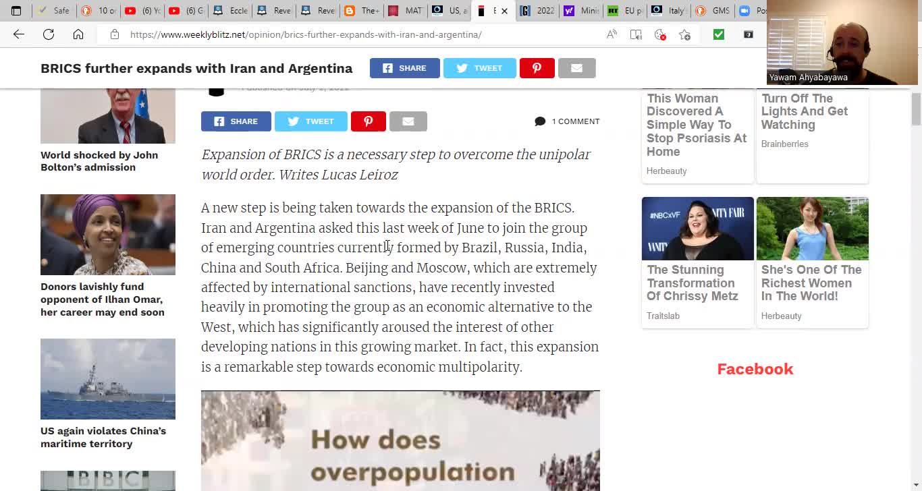Viewport: 922px width, 491px height.
Task: Switch to the Italy tab
Action: [668, 11]
